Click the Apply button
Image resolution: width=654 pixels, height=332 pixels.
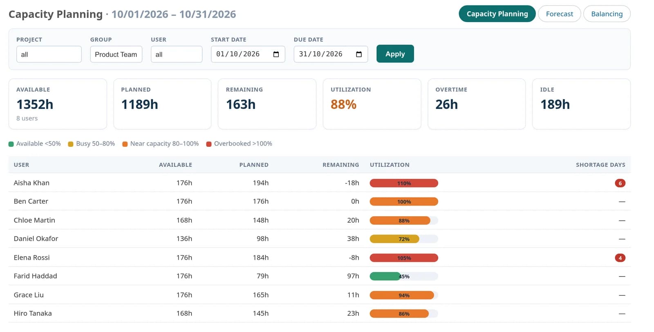(395, 54)
